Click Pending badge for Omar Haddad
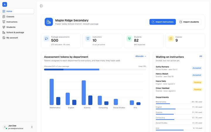Image resolution: width=211 pixels, height=132 pixels. pos(198,89)
